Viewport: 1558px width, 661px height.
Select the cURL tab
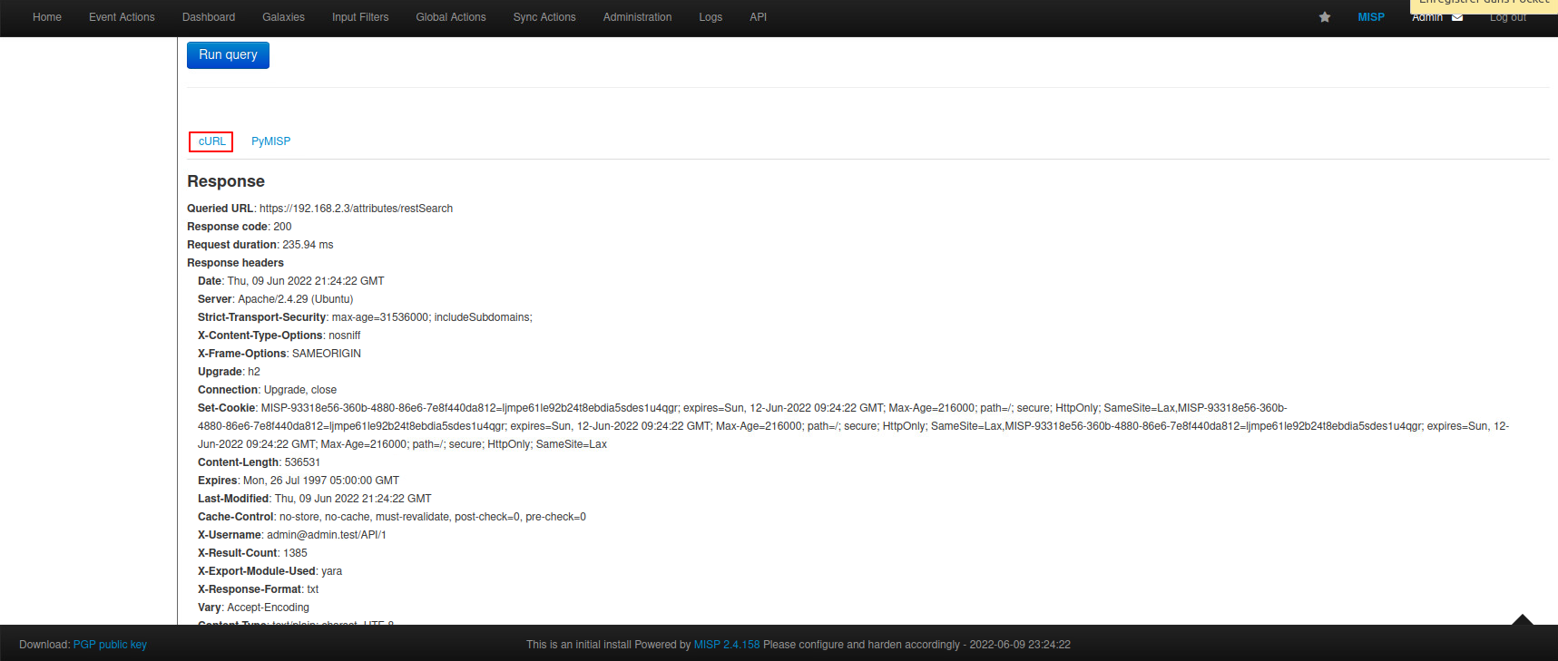(x=211, y=141)
